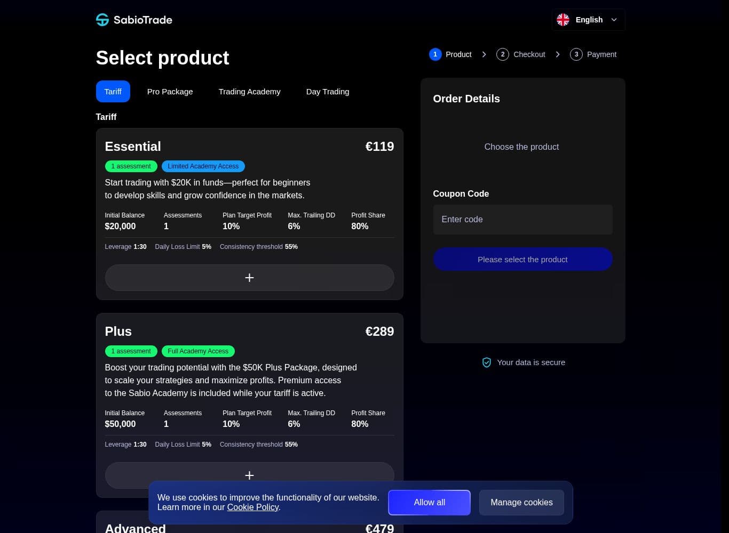729x533 pixels.
Task: Click the Choose the product text
Action: click(x=521, y=147)
